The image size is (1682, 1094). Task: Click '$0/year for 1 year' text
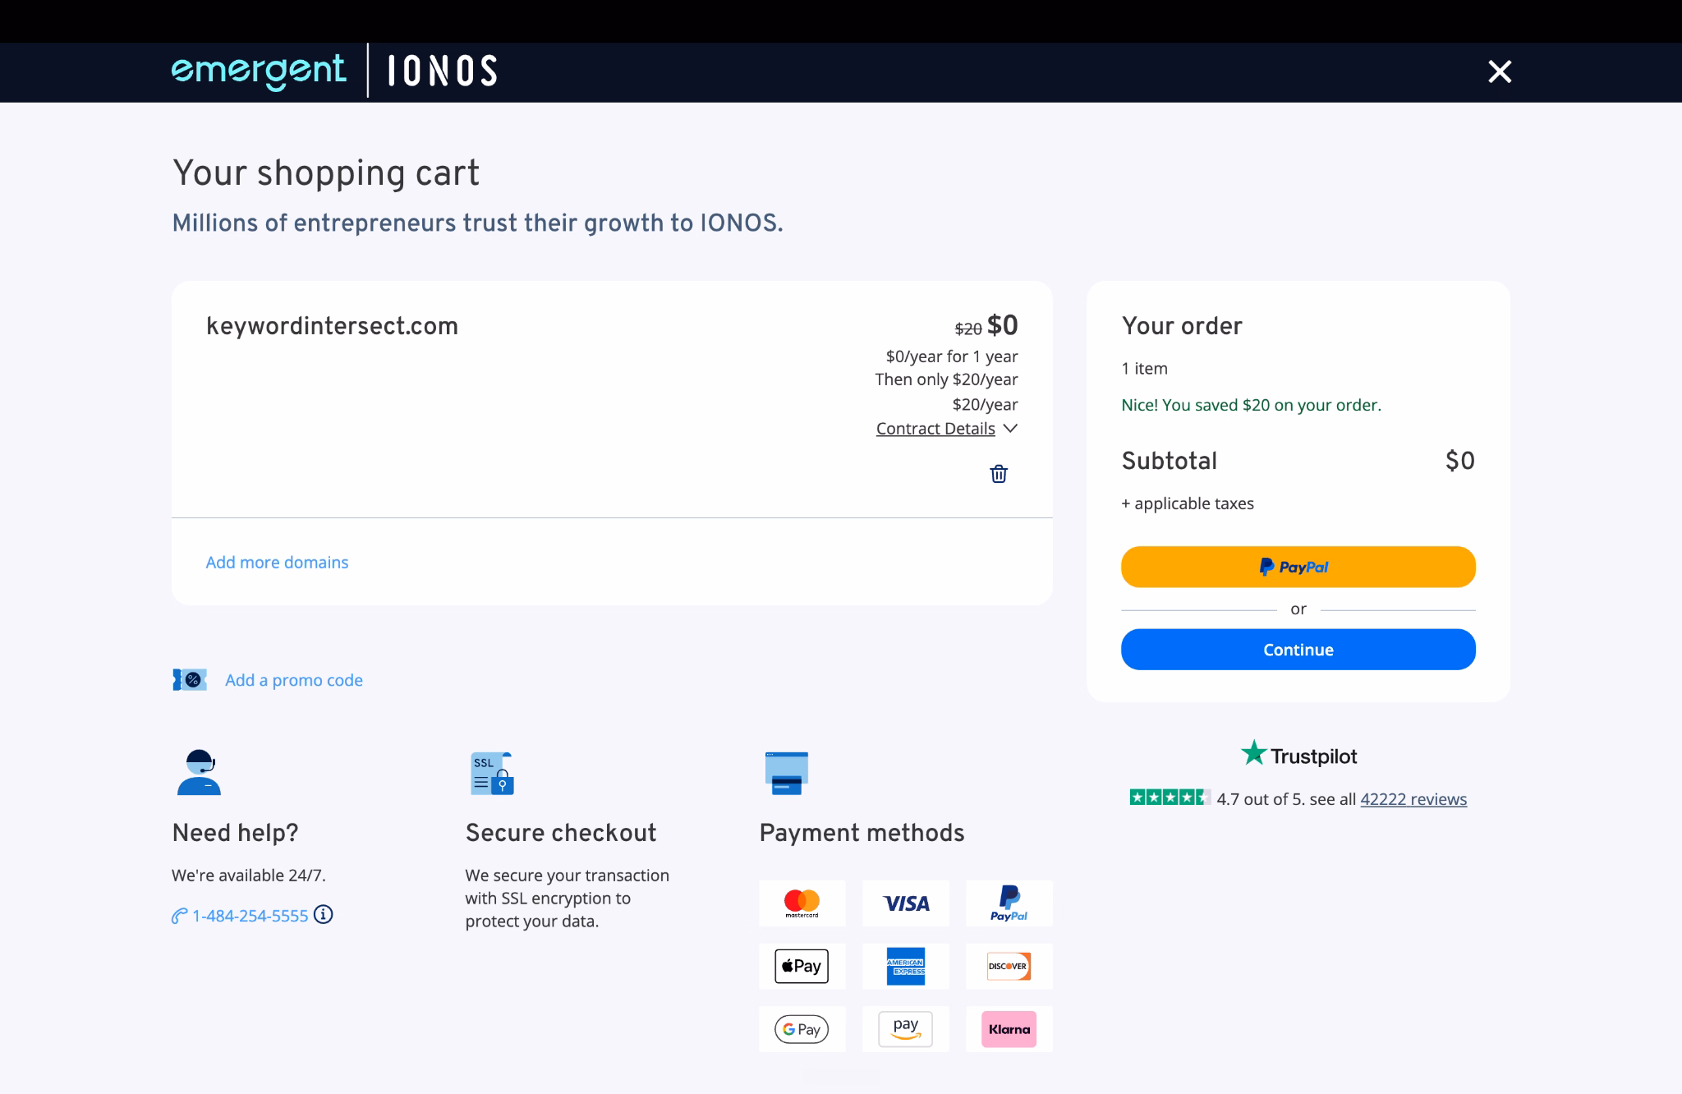click(952, 356)
